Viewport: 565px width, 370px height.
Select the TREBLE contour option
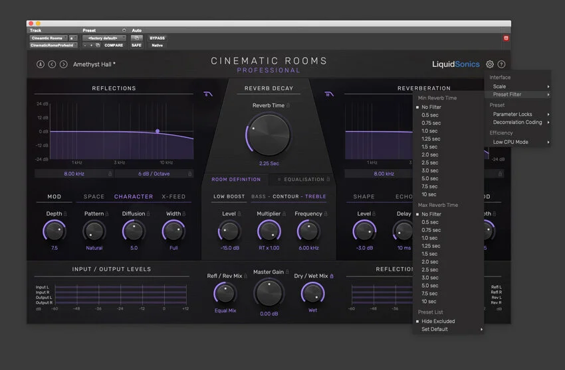[315, 196]
